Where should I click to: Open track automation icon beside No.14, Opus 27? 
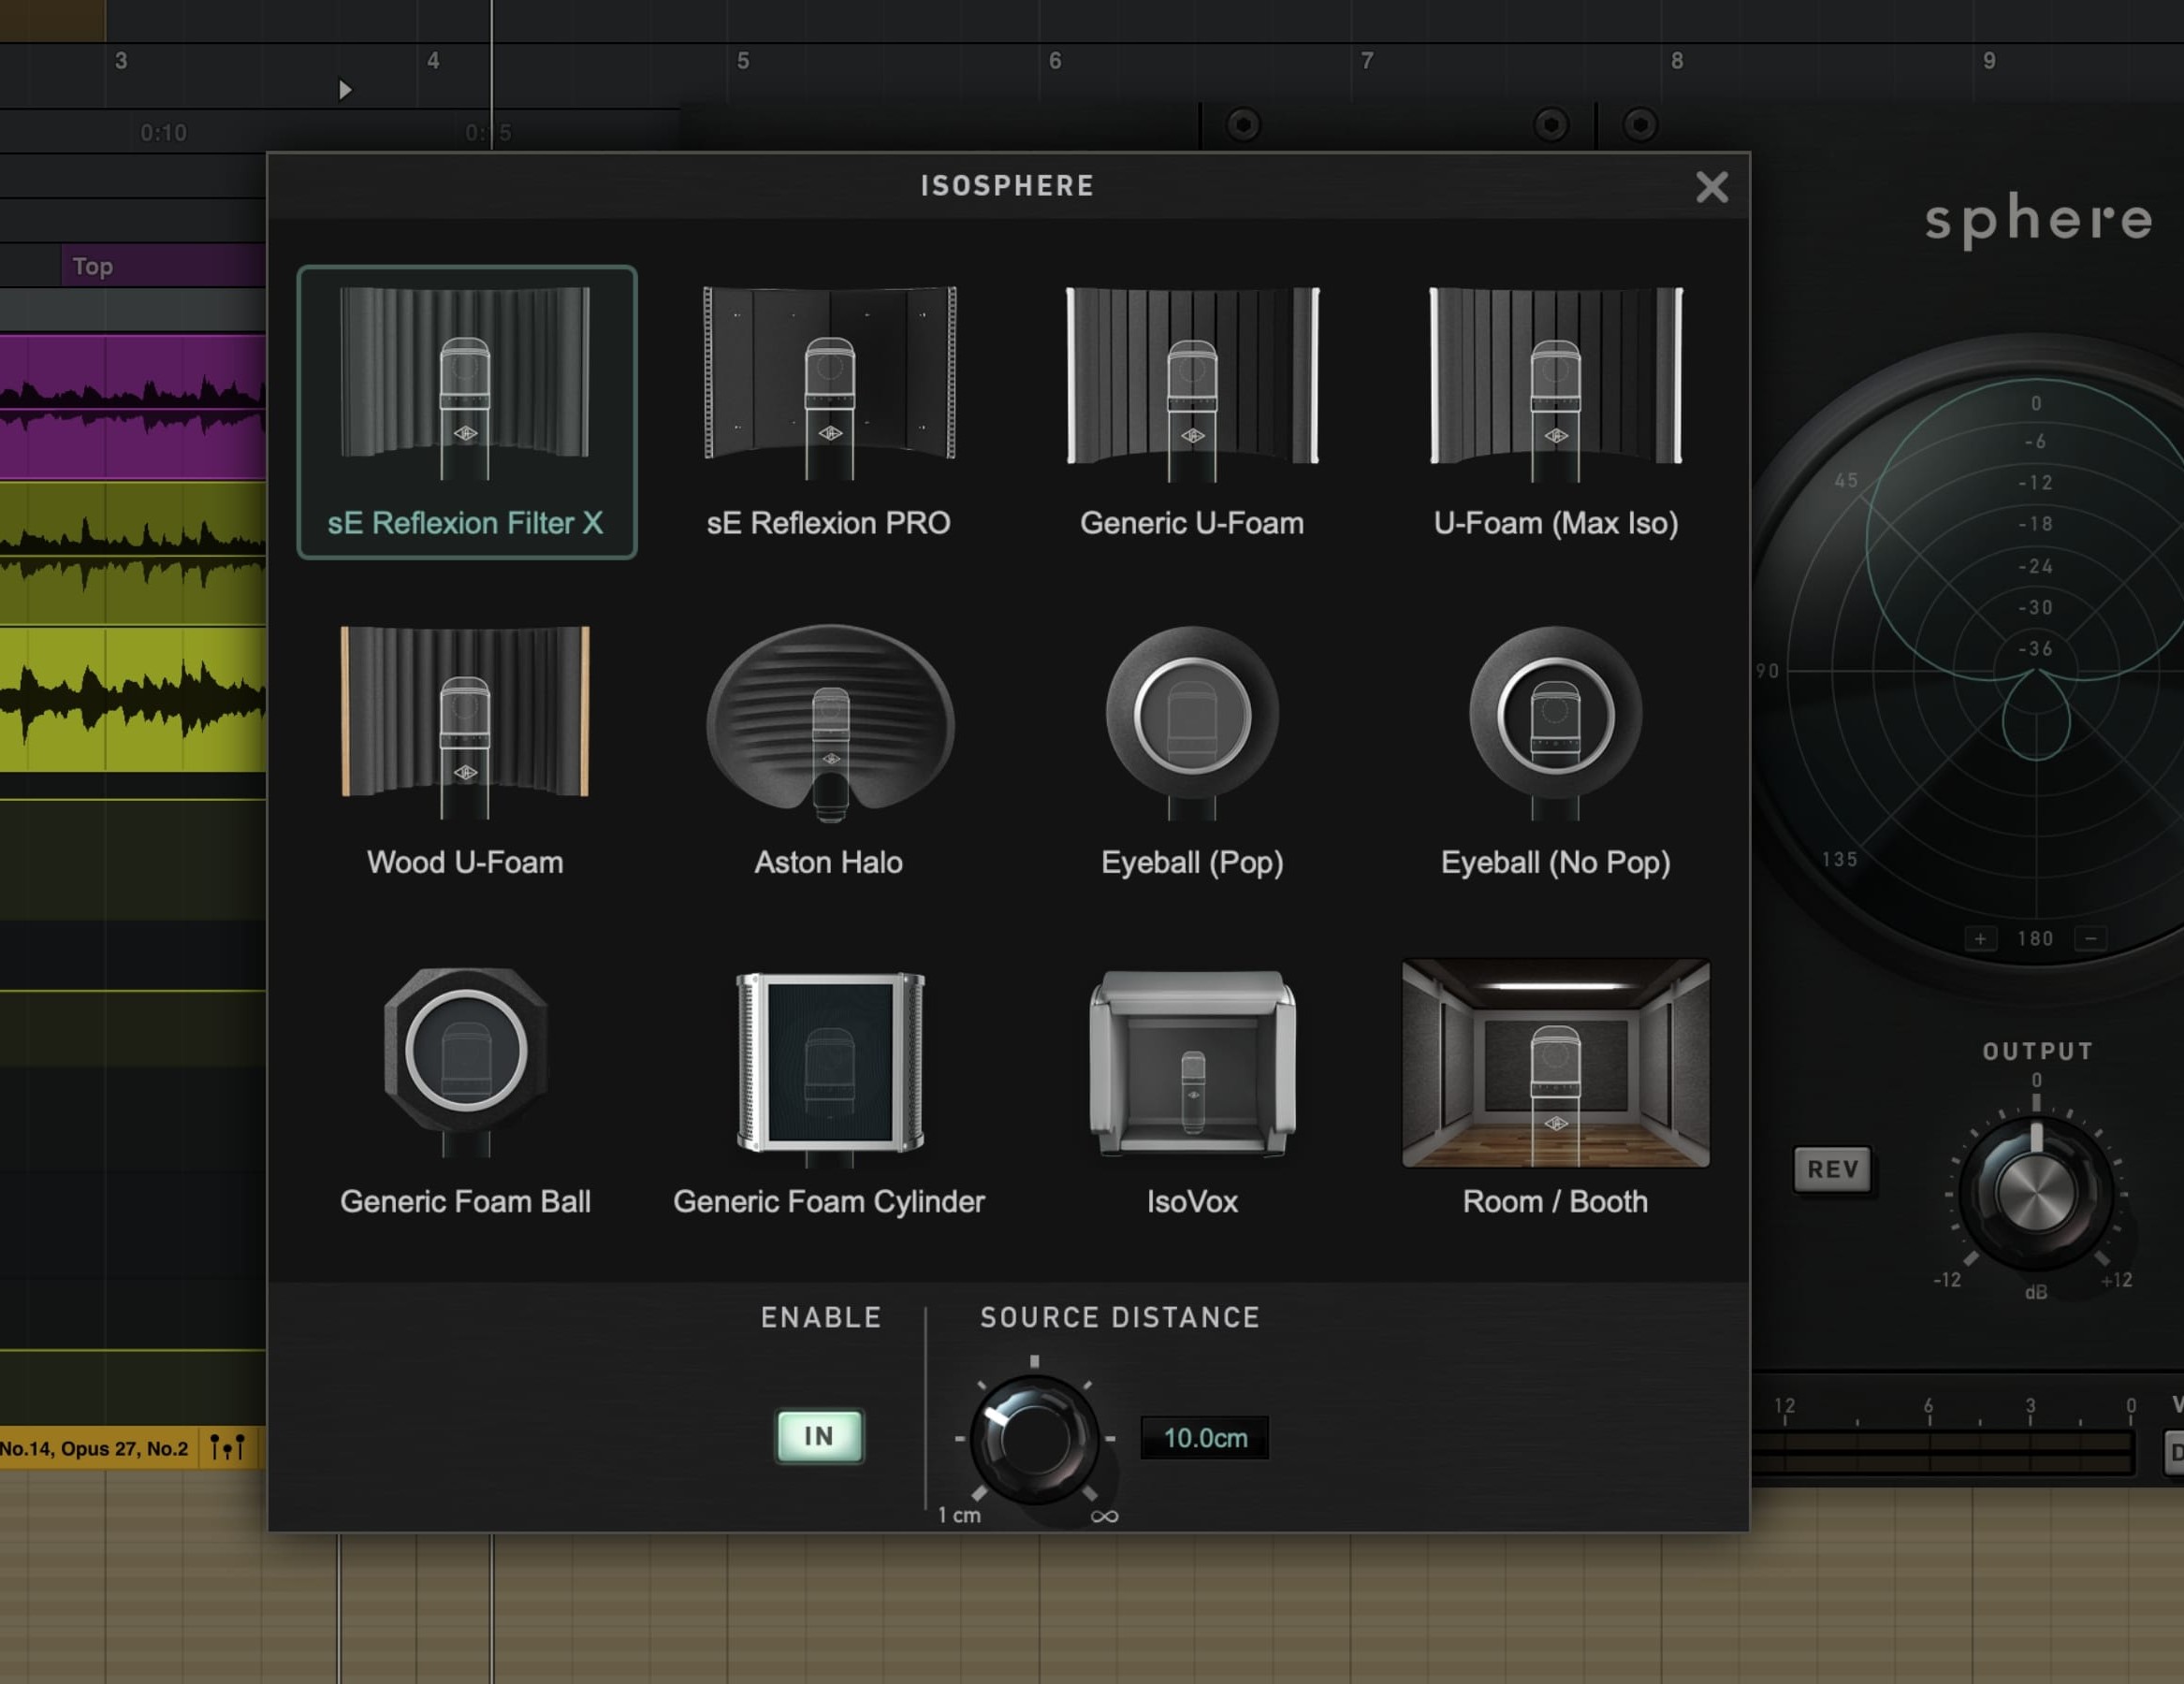[227, 1447]
